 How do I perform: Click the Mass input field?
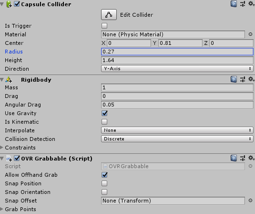[x=177, y=87]
